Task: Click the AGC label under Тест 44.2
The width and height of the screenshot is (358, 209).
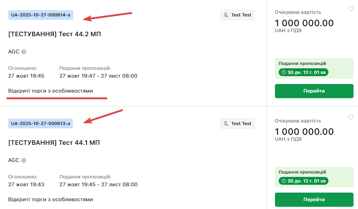Action: 14,52
